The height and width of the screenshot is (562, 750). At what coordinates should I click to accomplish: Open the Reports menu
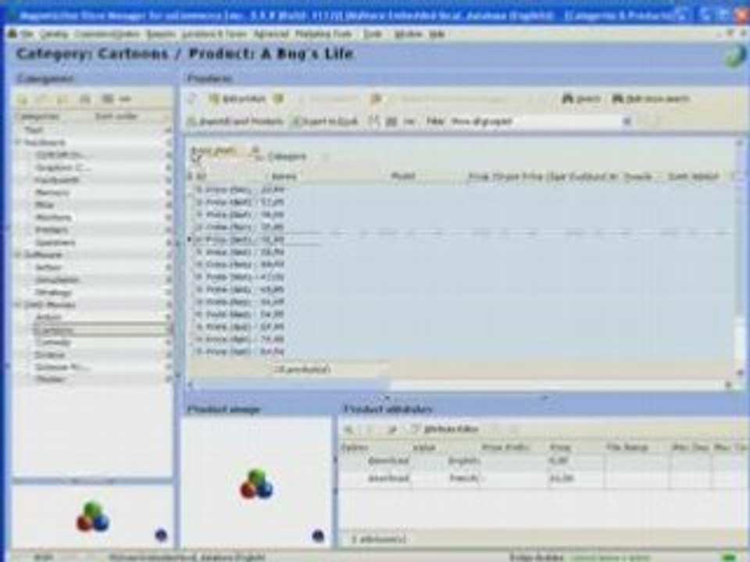coord(161,34)
